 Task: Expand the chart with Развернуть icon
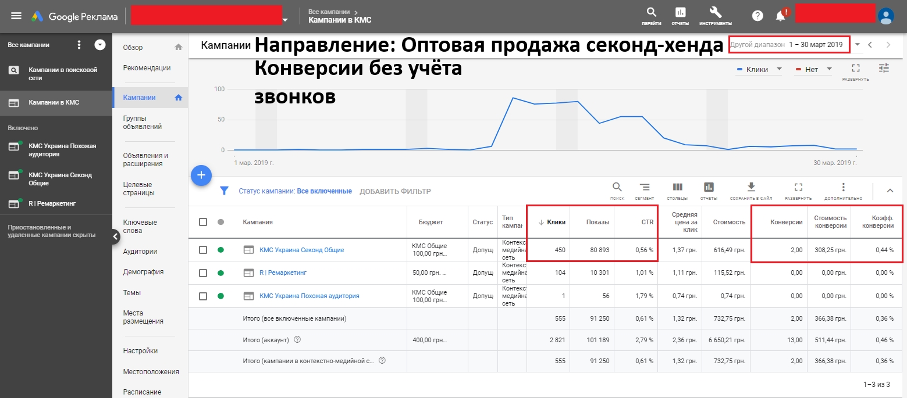[855, 69]
